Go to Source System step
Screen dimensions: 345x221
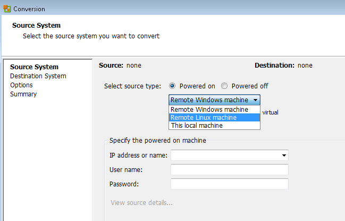pyautogui.click(x=35, y=67)
